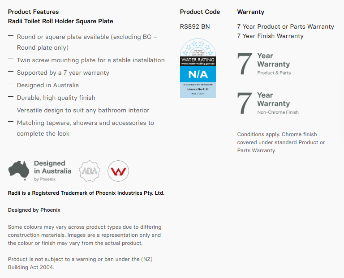344x278 pixels.
Task: Click the Designed in Australia map icon
Action: coord(19,171)
